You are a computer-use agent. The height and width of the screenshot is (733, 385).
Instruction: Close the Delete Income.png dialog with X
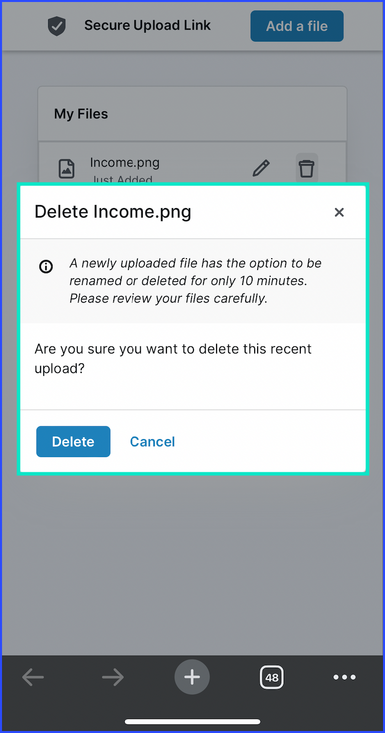point(339,212)
